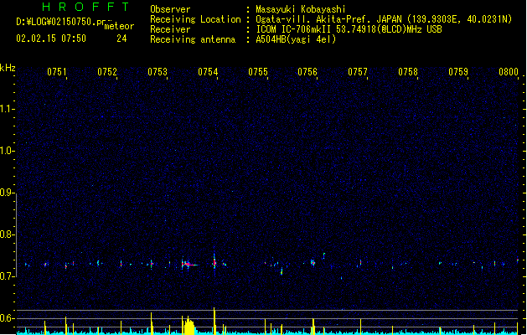Click the 0757 time marker
Viewport: 527px width, 335px height.
(x=358, y=72)
